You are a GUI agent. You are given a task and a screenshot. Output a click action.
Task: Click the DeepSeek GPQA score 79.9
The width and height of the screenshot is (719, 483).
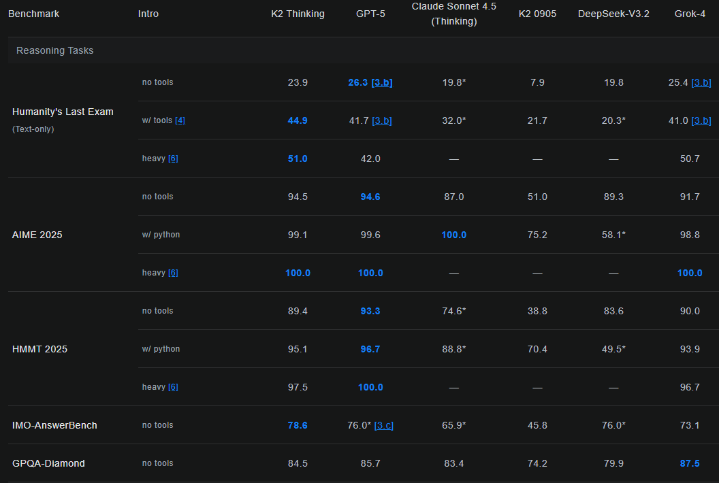613,463
